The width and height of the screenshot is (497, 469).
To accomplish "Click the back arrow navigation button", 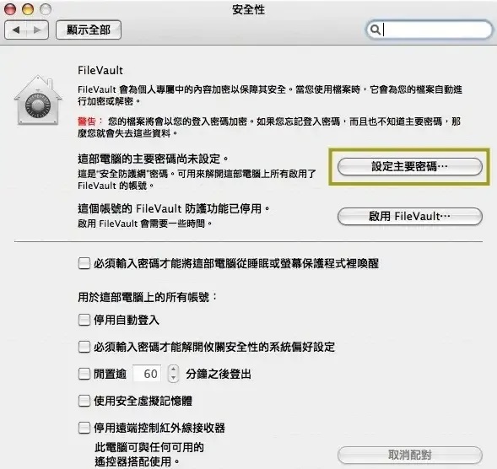I will [15, 30].
